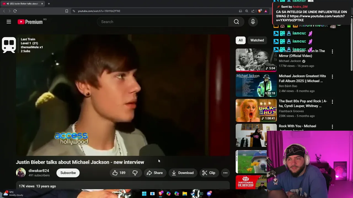Open Brave browser from the taskbar
This screenshot has width=353, height=198.
coord(161,194)
